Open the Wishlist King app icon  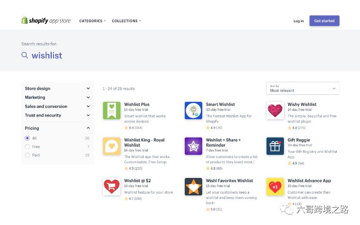112,146
